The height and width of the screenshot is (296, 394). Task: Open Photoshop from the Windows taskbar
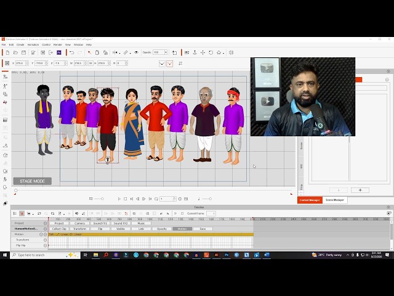click(227, 255)
